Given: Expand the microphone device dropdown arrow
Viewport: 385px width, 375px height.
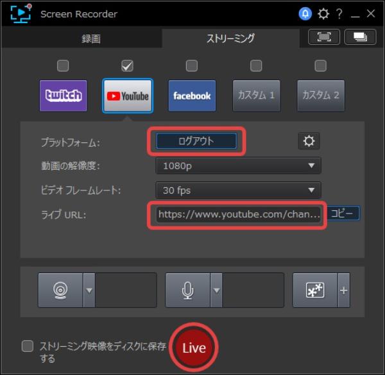Looking at the screenshot, I should [x=216, y=290].
